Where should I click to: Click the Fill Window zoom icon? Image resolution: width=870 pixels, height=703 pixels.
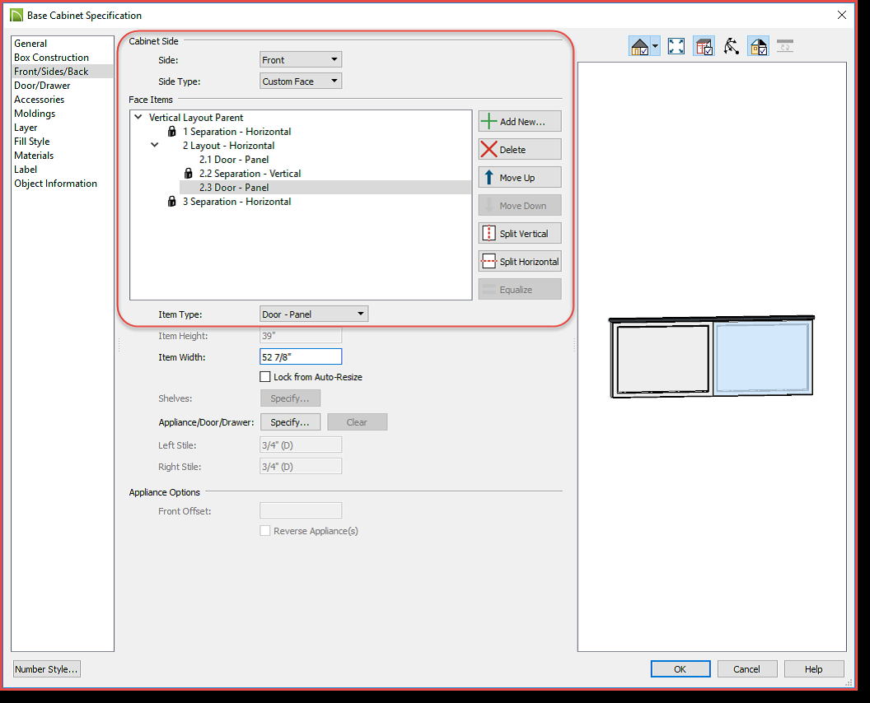[676, 46]
